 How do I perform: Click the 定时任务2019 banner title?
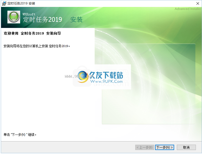pyautogui.click(x=42, y=20)
